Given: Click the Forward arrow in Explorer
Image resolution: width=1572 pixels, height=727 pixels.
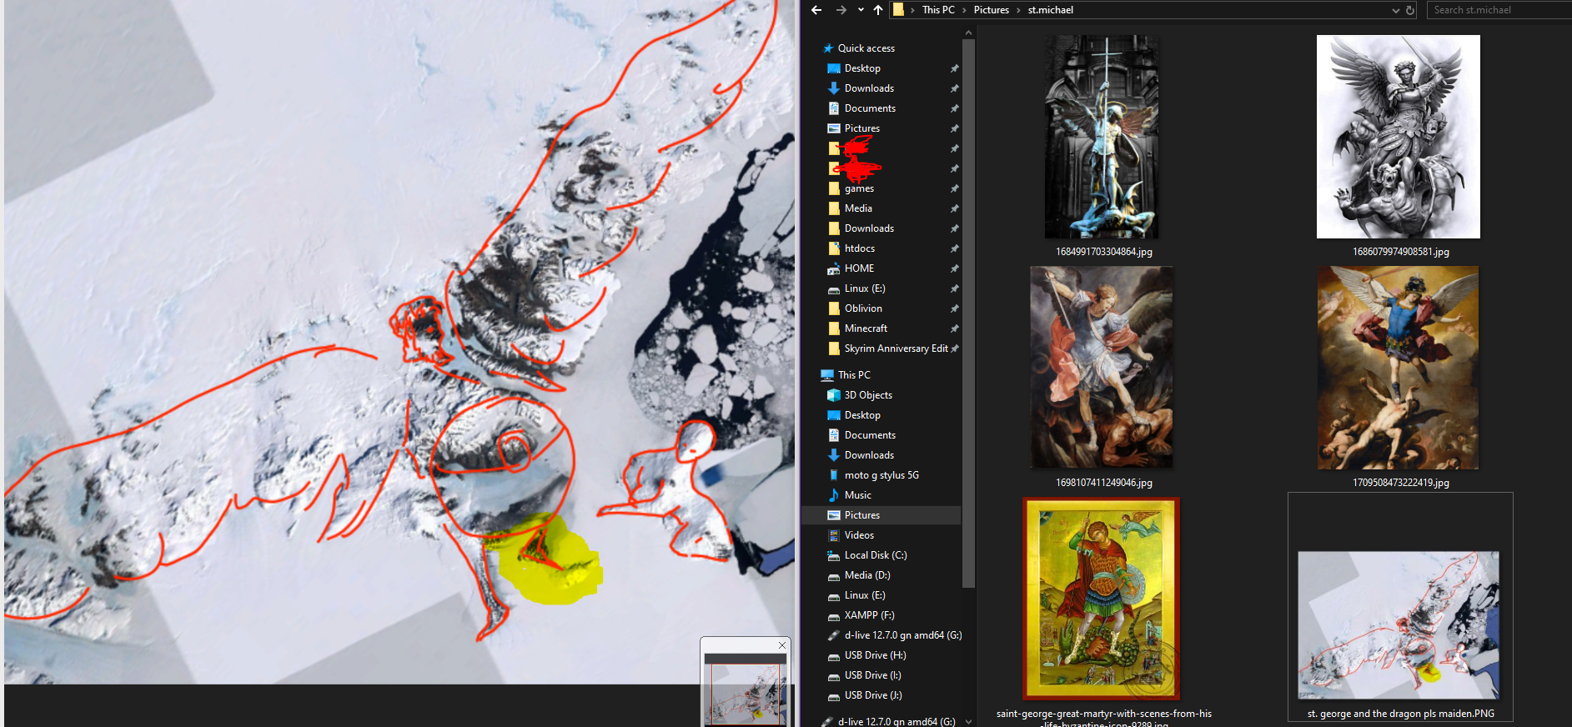Looking at the screenshot, I should coord(841,10).
